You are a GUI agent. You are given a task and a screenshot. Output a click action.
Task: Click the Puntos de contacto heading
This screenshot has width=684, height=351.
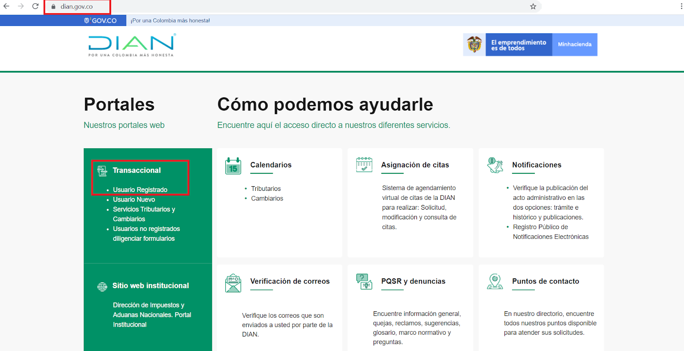pos(545,281)
